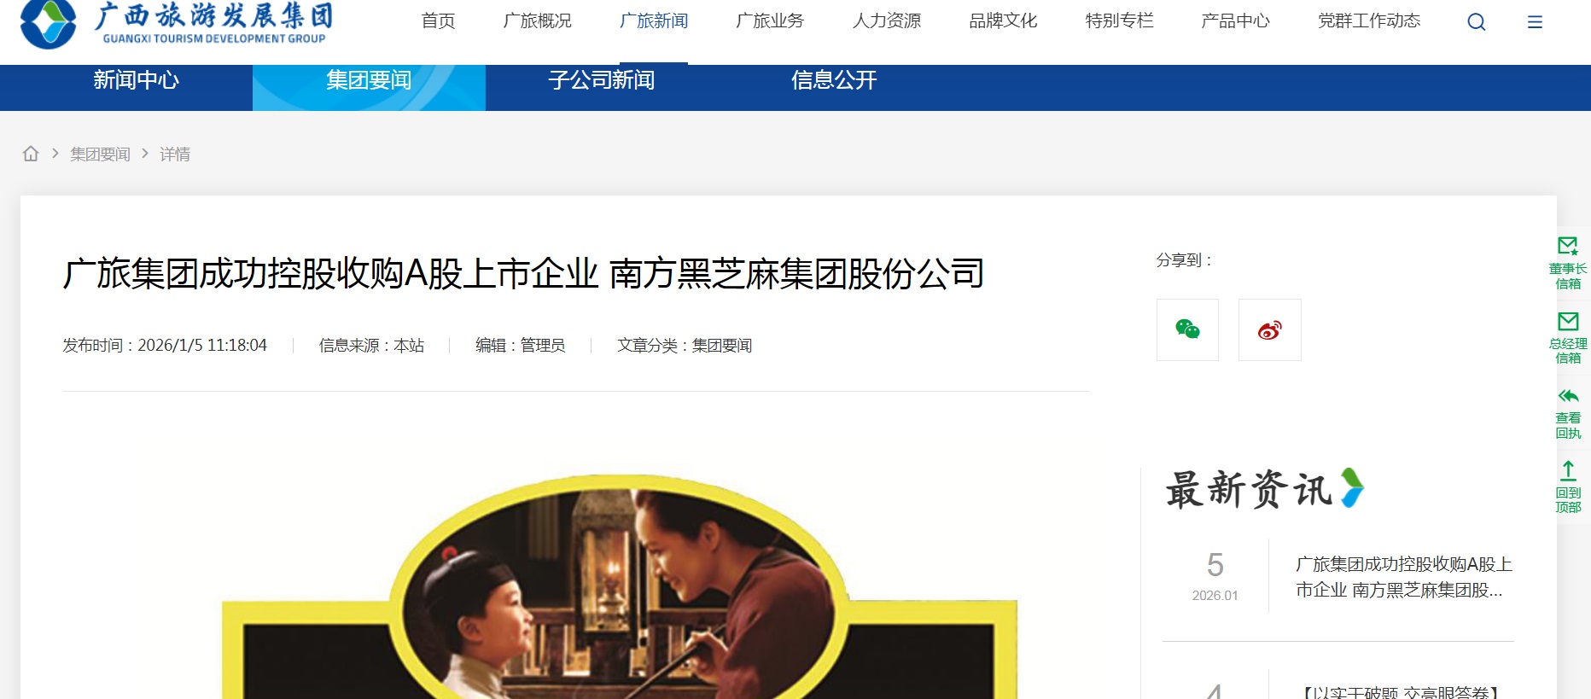Image resolution: width=1591 pixels, height=699 pixels.
Task: Click the article's black sesame image
Action: [x=620, y=587]
